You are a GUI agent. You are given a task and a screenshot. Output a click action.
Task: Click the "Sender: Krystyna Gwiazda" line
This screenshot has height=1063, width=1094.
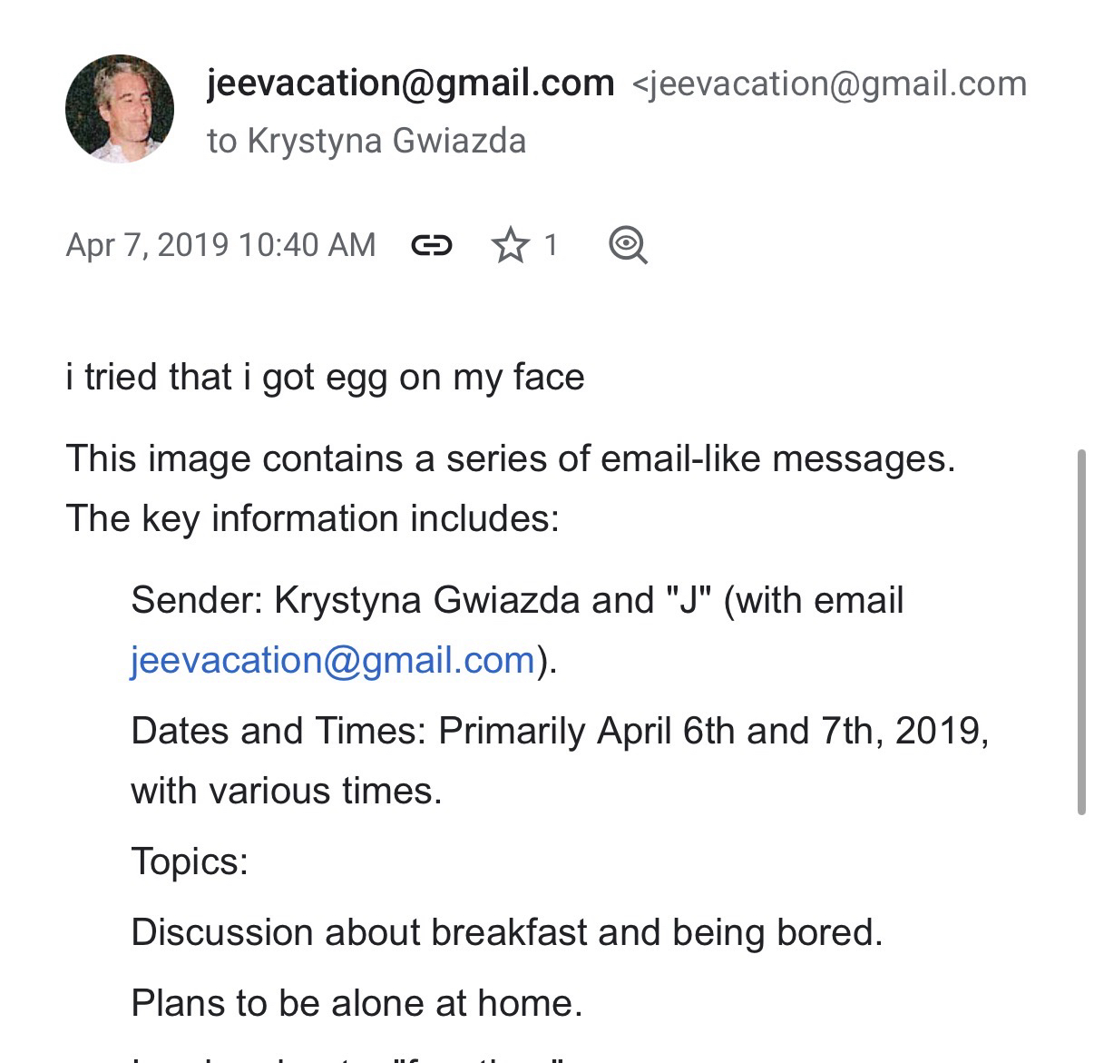(517, 600)
